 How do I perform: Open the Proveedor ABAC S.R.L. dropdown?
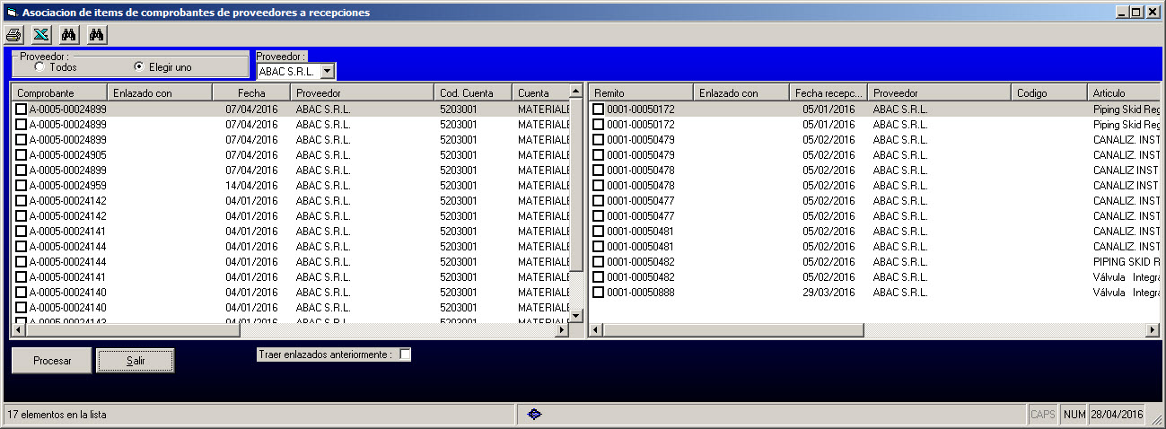point(327,71)
